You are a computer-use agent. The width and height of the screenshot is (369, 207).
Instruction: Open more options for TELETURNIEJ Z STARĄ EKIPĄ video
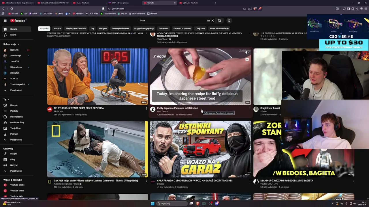(x=146, y=108)
